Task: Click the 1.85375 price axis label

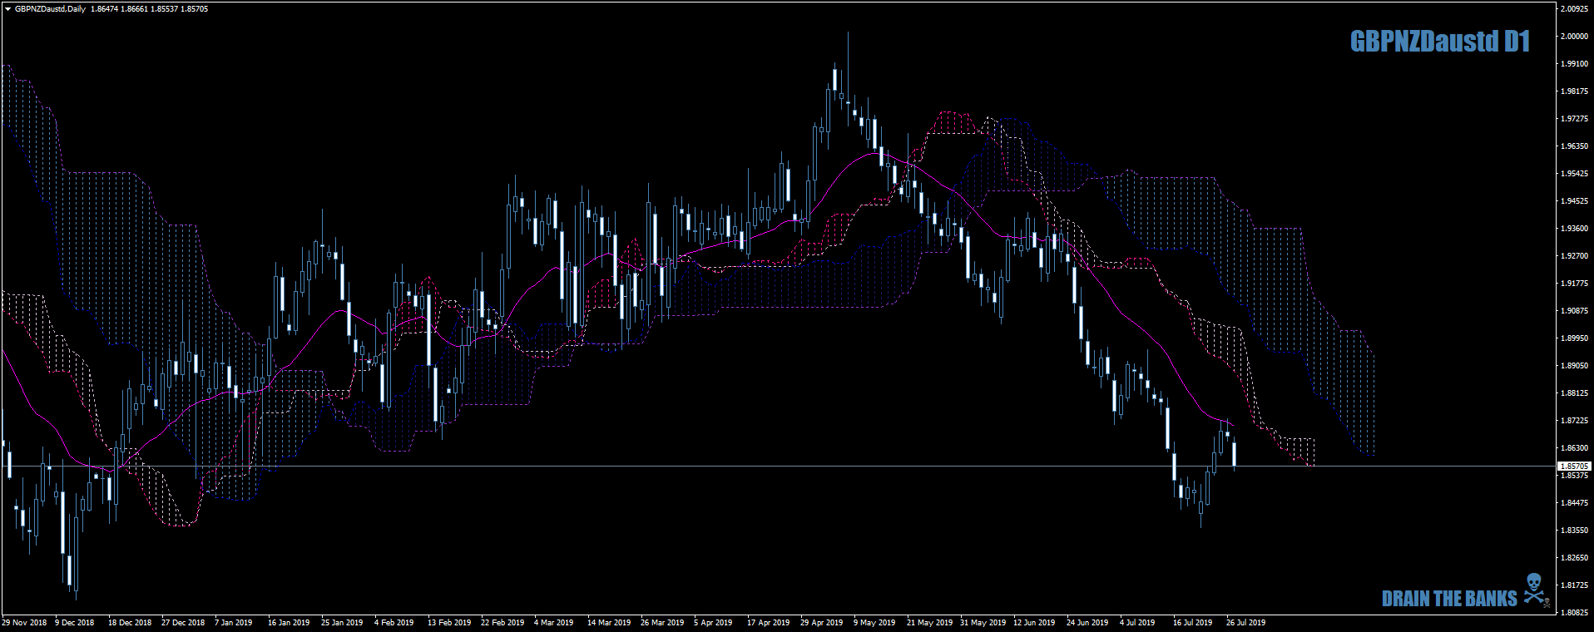Action: 1574,476
